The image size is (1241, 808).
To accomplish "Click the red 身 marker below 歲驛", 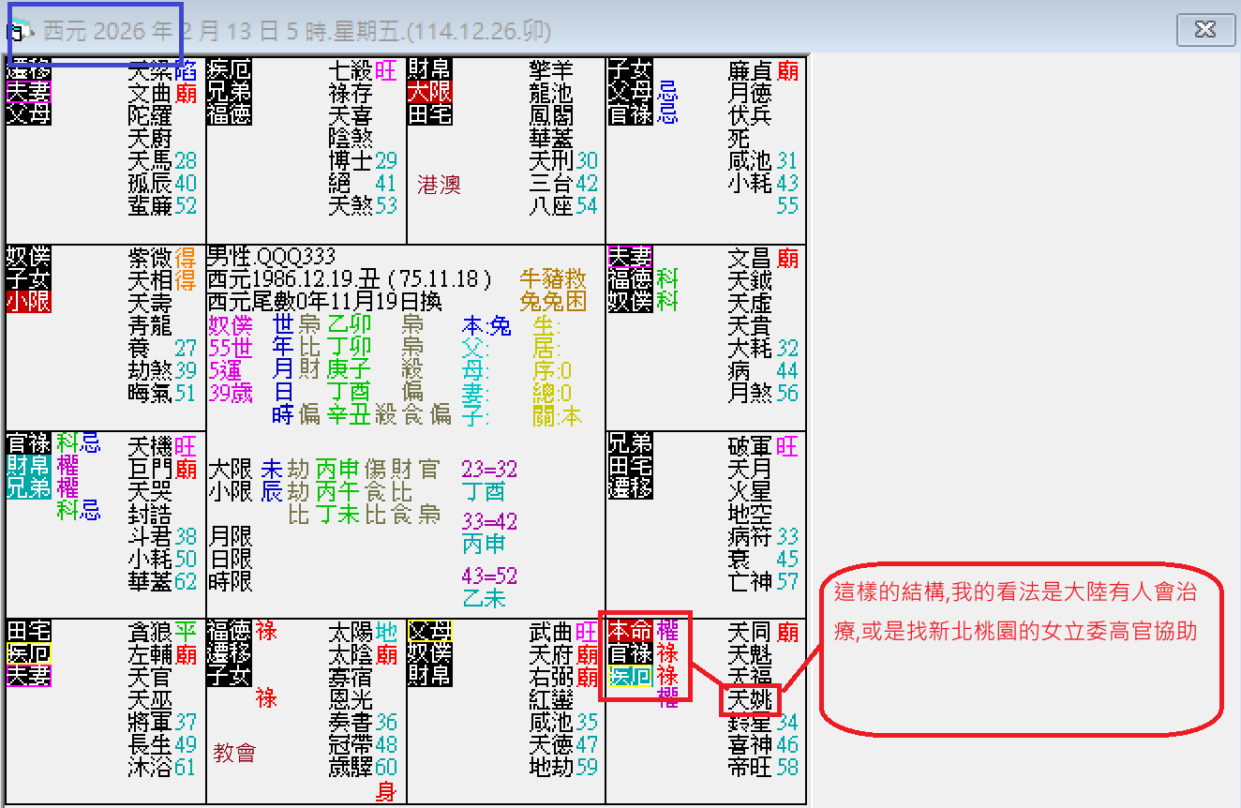I will coord(385,789).
